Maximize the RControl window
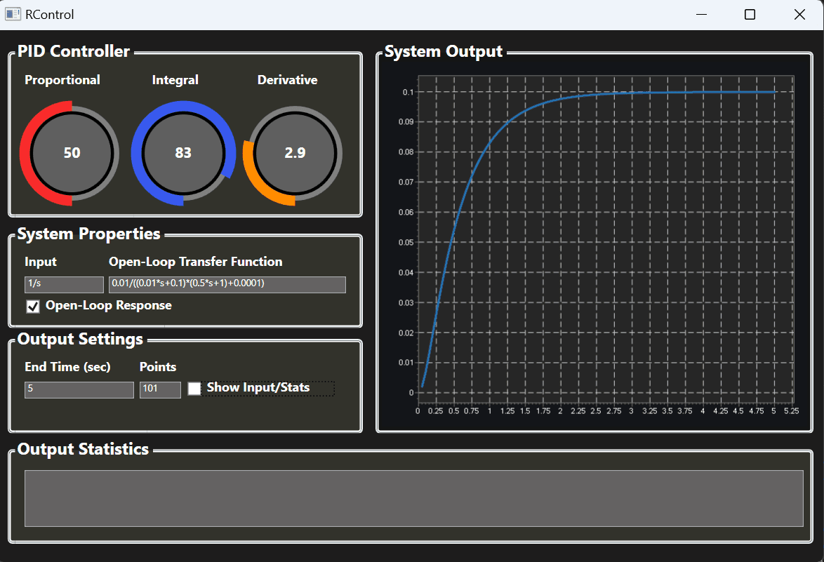 coord(750,14)
